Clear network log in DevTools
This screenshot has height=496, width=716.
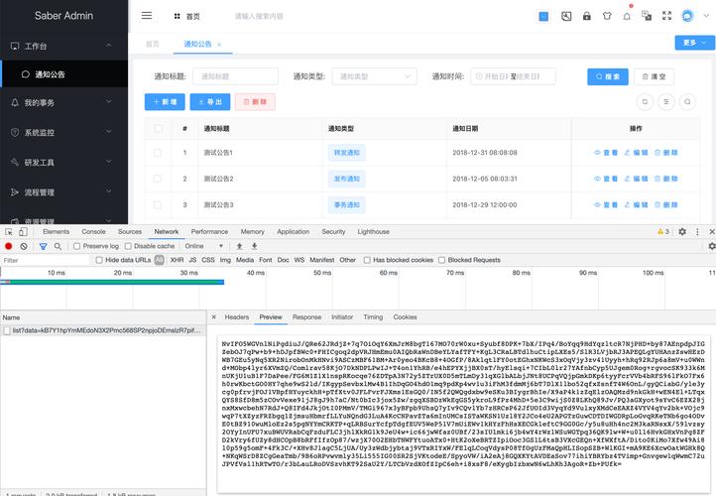pyautogui.click(x=24, y=246)
